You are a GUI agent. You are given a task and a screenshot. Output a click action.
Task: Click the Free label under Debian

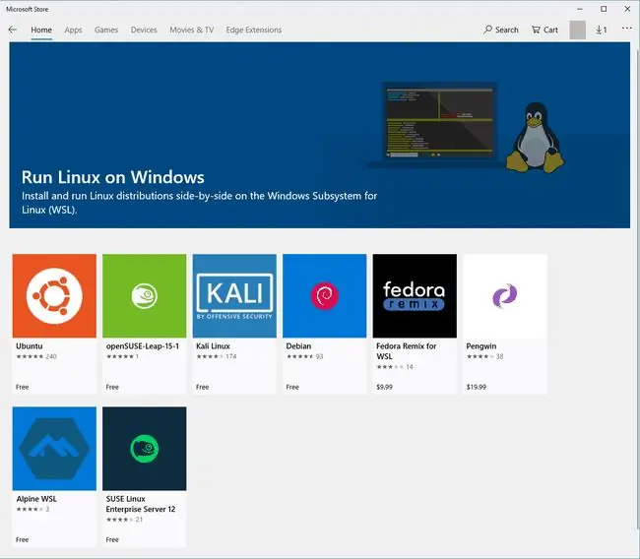pos(292,387)
